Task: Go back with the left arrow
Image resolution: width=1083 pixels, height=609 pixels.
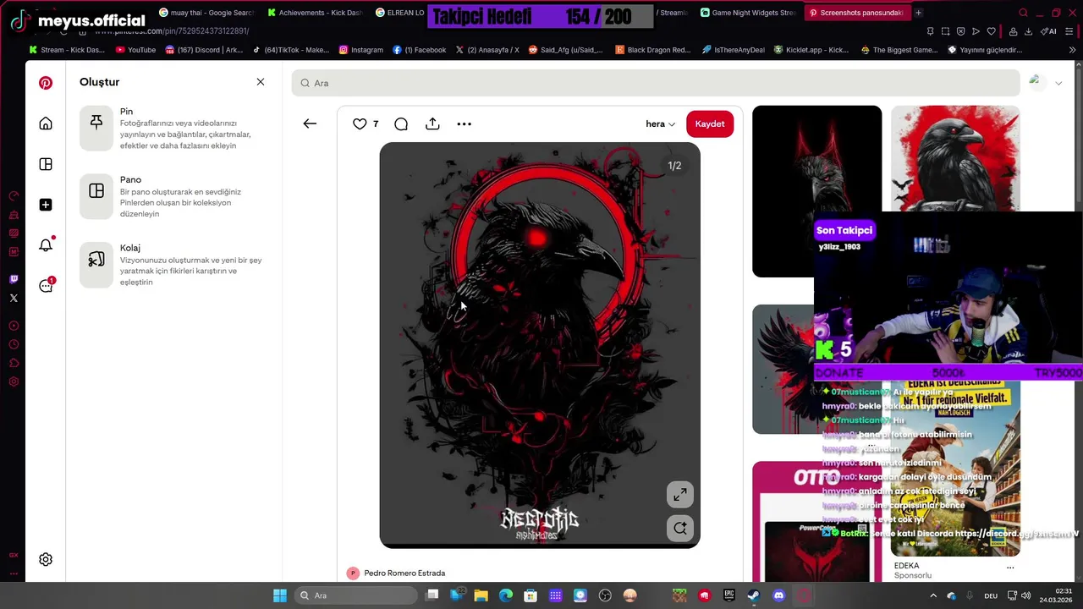Action: [x=310, y=123]
